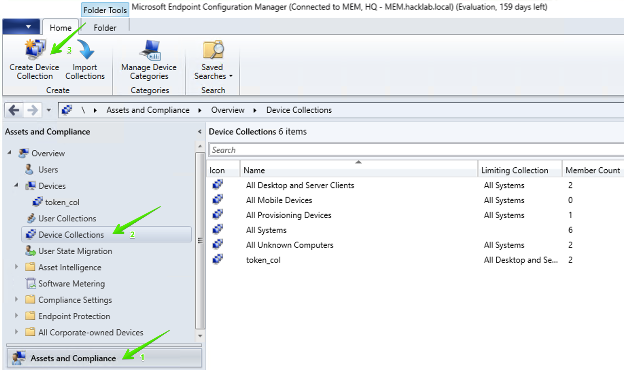Open the Saved Searches folder icon
Viewport: 624px width, 370px height.
213,50
